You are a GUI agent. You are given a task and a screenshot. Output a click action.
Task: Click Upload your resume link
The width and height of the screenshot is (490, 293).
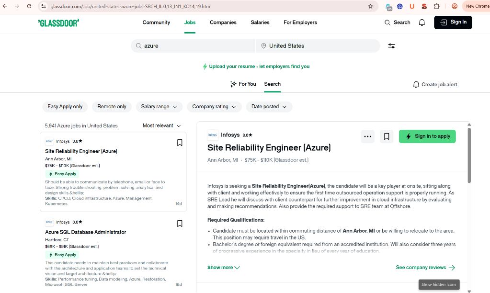(256, 66)
